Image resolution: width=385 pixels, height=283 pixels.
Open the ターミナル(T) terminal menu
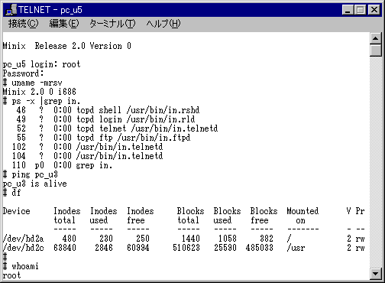tap(112, 24)
